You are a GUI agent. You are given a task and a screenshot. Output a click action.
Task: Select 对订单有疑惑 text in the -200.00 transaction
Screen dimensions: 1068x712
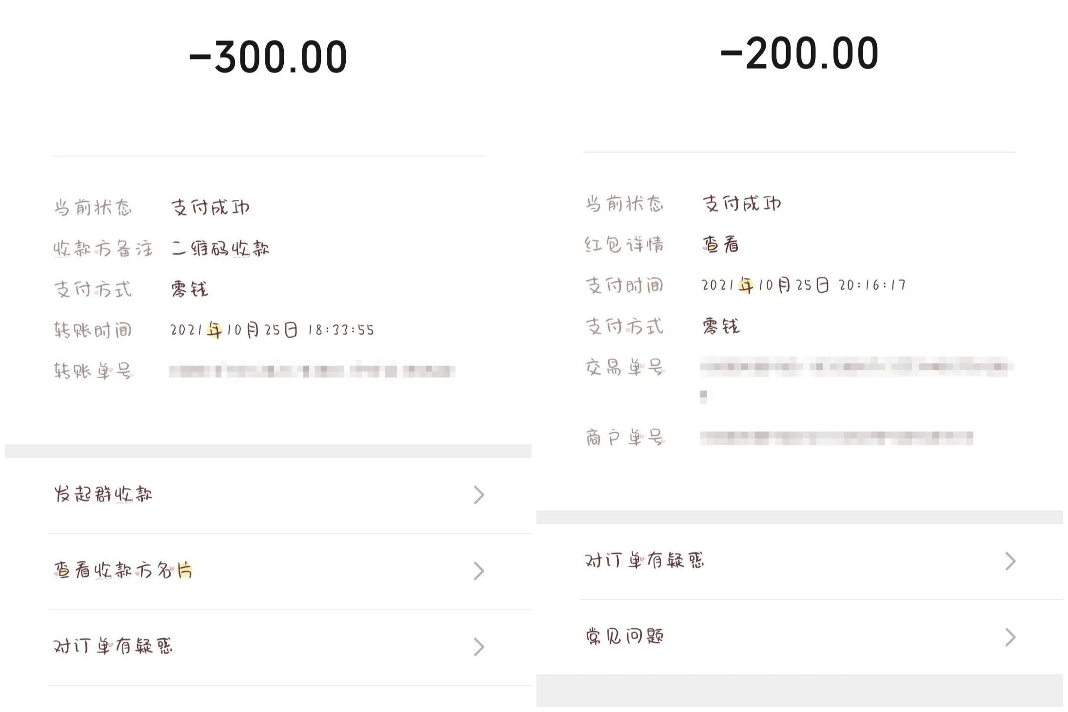coord(645,561)
